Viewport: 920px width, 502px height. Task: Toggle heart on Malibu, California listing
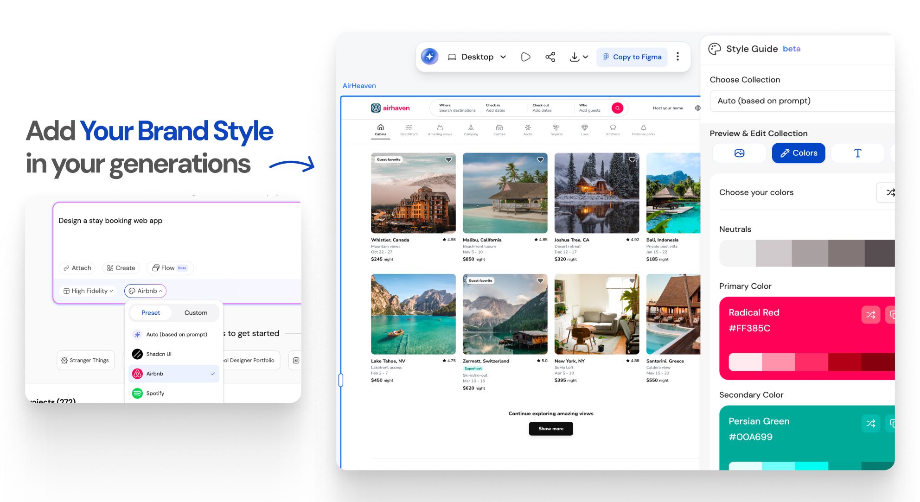tap(540, 159)
